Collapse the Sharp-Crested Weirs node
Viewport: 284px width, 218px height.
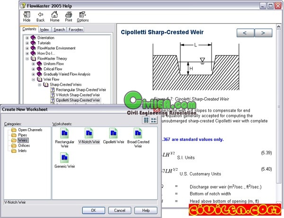[39, 85]
